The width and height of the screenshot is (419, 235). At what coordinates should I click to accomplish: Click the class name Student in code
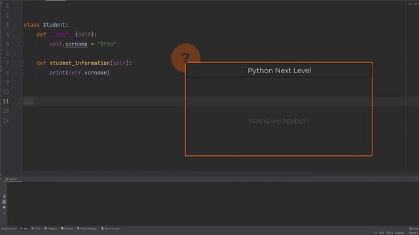54,25
